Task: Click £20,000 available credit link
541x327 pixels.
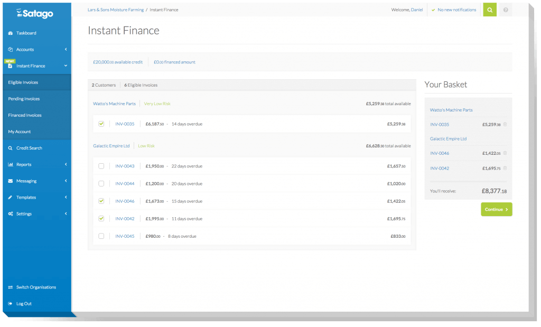Action: point(118,62)
